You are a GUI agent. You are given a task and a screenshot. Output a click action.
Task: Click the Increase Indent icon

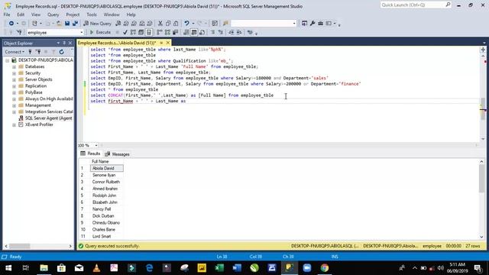pyautogui.click(x=239, y=32)
